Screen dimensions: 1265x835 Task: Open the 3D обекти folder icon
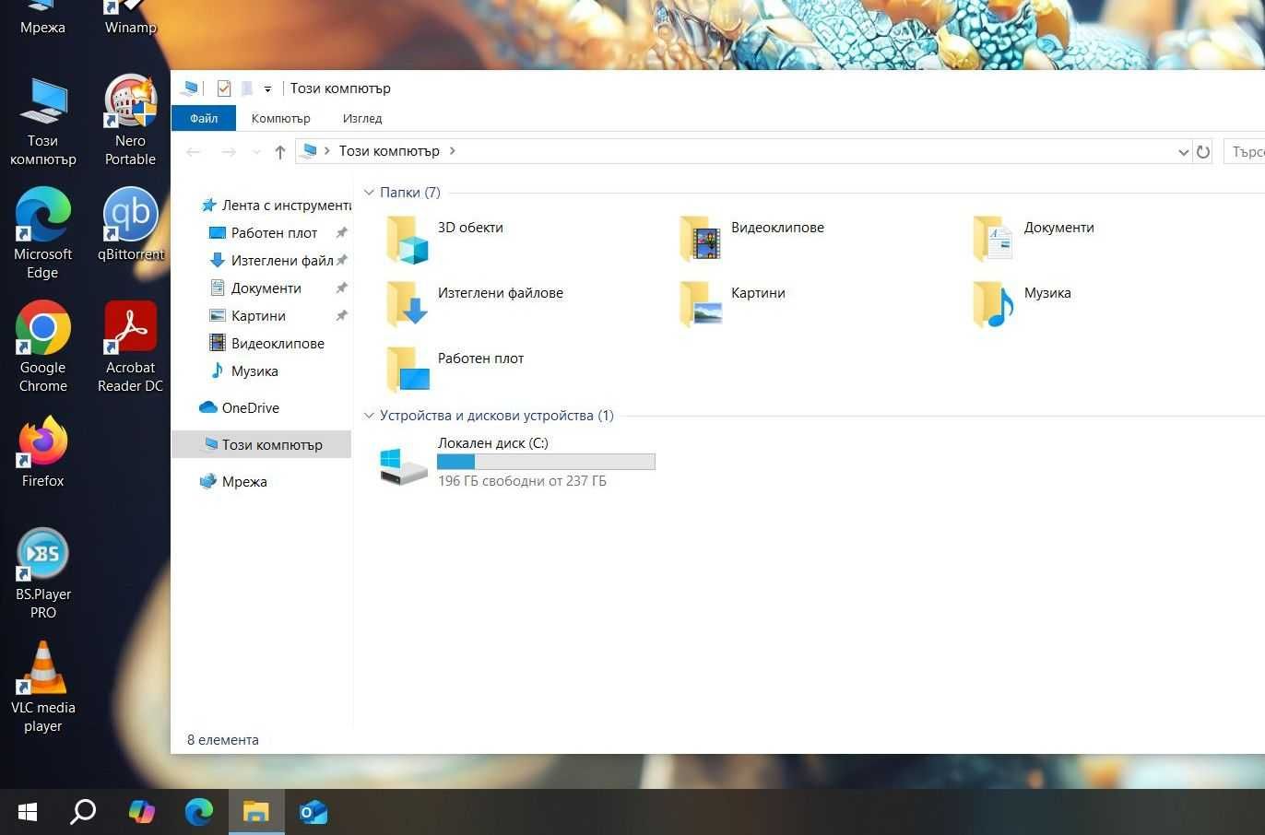pyautogui.click(x=407, y=240)
